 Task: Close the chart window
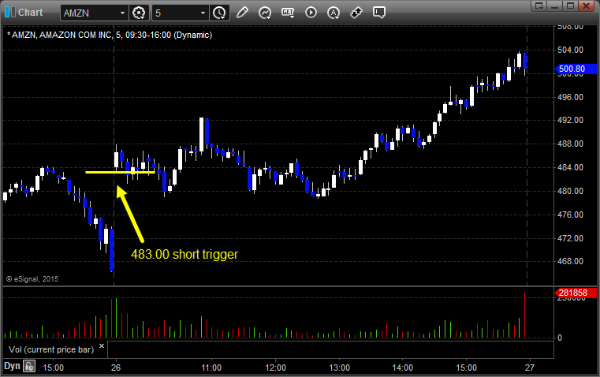(x=587, y=6)
